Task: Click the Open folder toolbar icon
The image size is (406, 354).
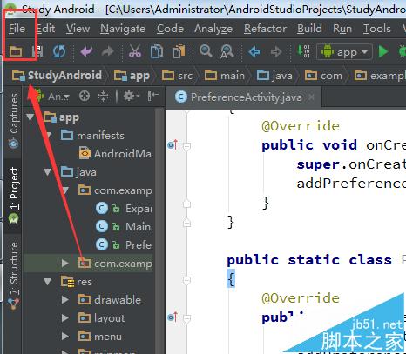Action: pos(16,51)
